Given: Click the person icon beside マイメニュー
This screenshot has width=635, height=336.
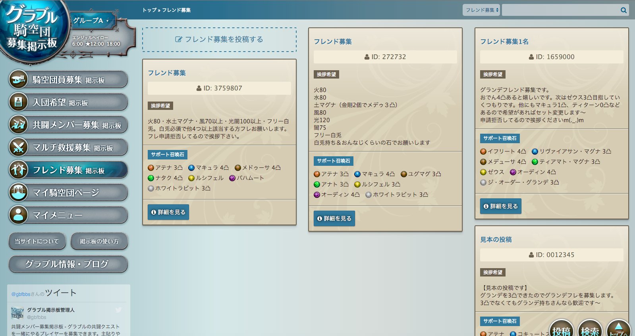Looking at the screenshot, I should pyautogui.click(x=18, y=215).
